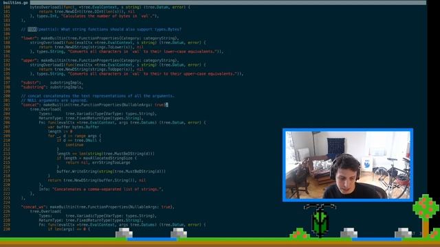Click the 'for _, d := range args' loop
Screen dimensions: 440x247
[x=74, y=136]
